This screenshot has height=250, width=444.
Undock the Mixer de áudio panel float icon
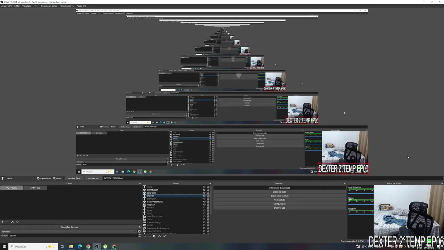(x=442, y=183)
